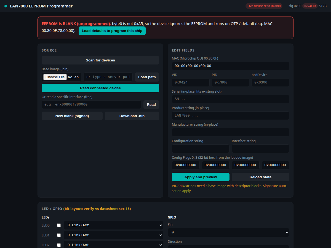This screenshot has width=331, height=248.
Task: Click the 512B size indicator
Action: click(x=323, y=6)
